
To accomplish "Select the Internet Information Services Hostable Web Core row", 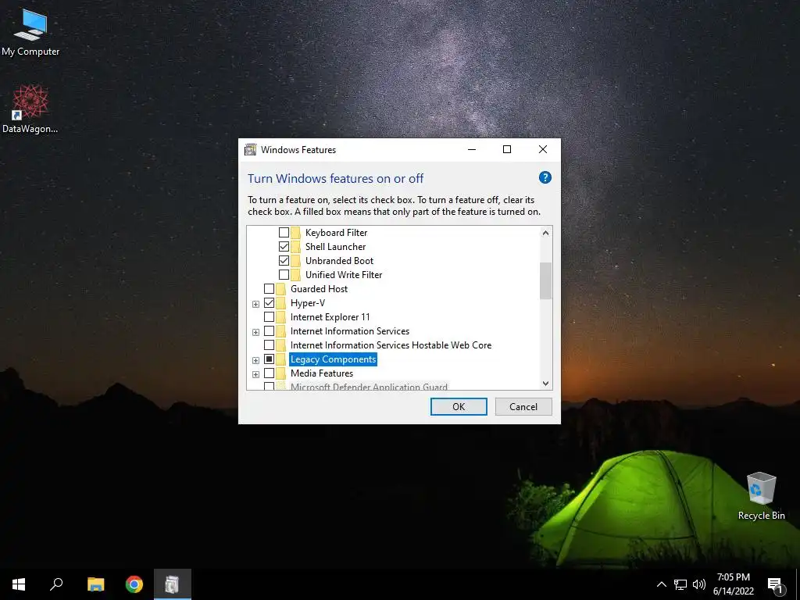I will click(391, 345).
